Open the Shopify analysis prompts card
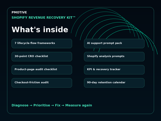 coord(114,57)
